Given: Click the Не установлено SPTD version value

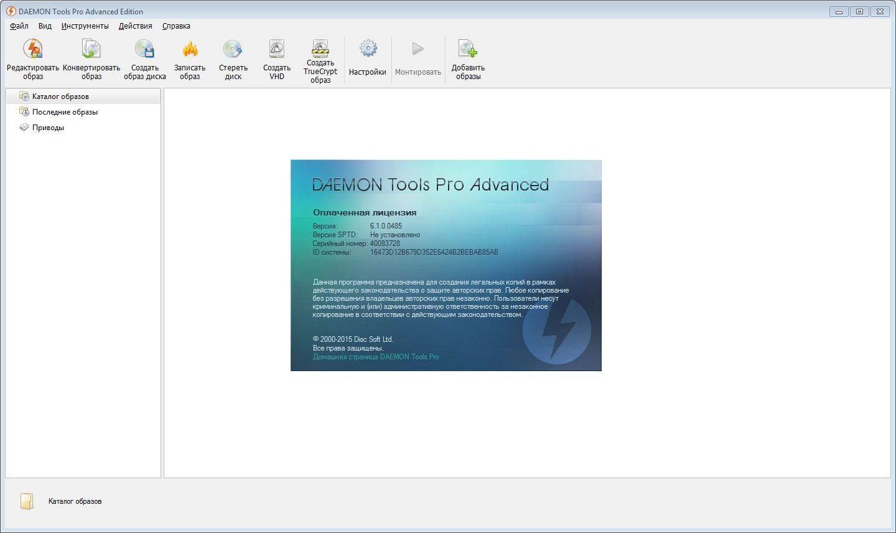Looking at the screenshot, I should [x=395, y=235].
